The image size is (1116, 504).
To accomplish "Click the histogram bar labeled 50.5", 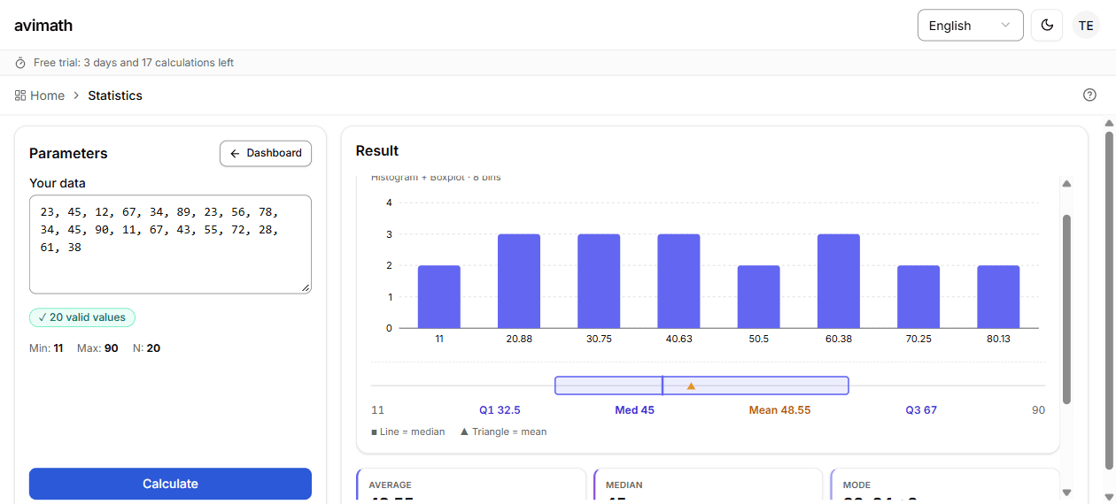I will 758,296.
